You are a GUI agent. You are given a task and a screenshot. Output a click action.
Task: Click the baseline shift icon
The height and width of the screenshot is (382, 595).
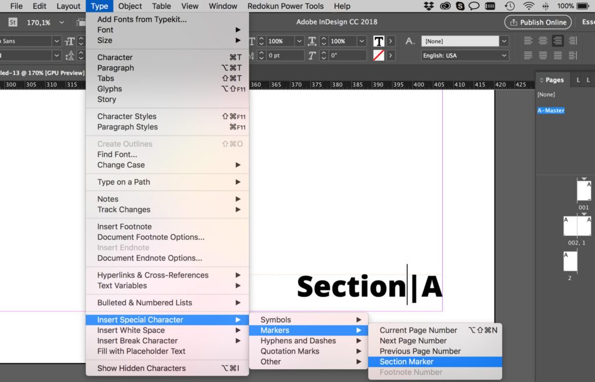[x=253, y=54]
